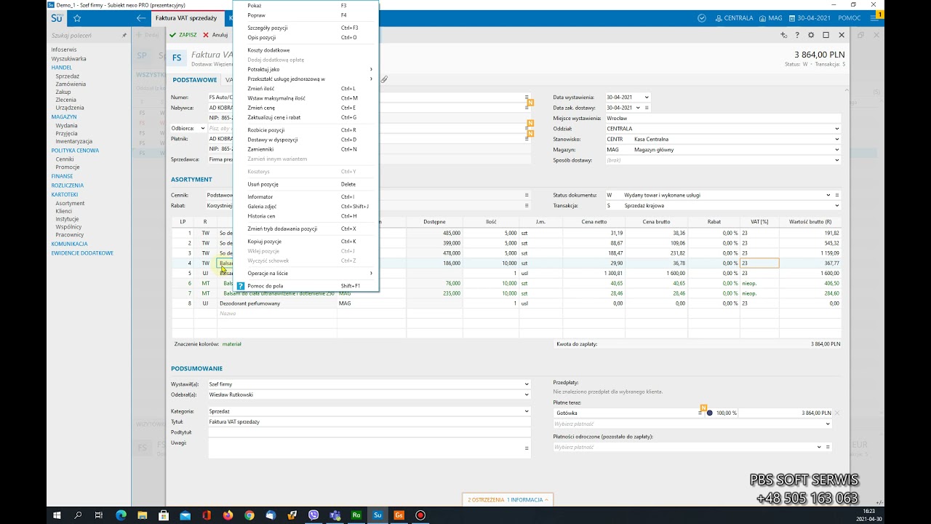Click the paperclip attachments icon

coord(385,80)
